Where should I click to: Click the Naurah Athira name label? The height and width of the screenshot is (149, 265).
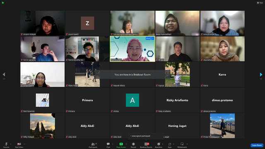click(x=118, y=86)
